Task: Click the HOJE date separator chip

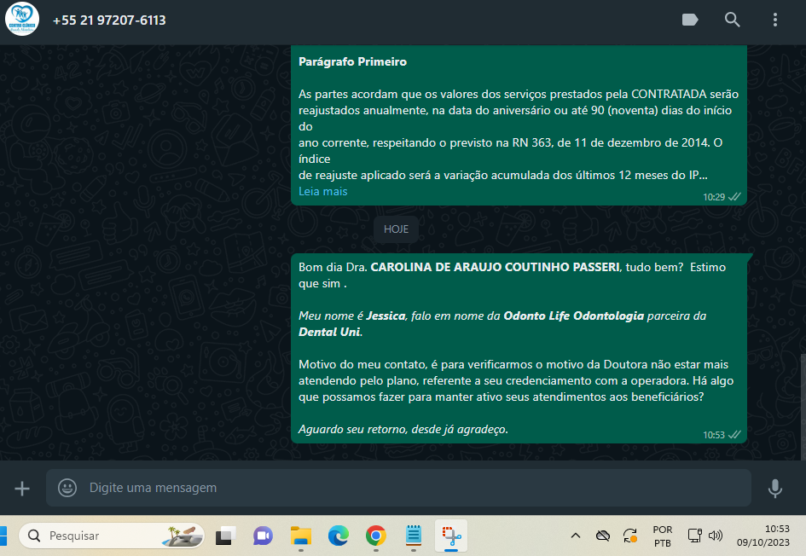Action: point(396,229)
